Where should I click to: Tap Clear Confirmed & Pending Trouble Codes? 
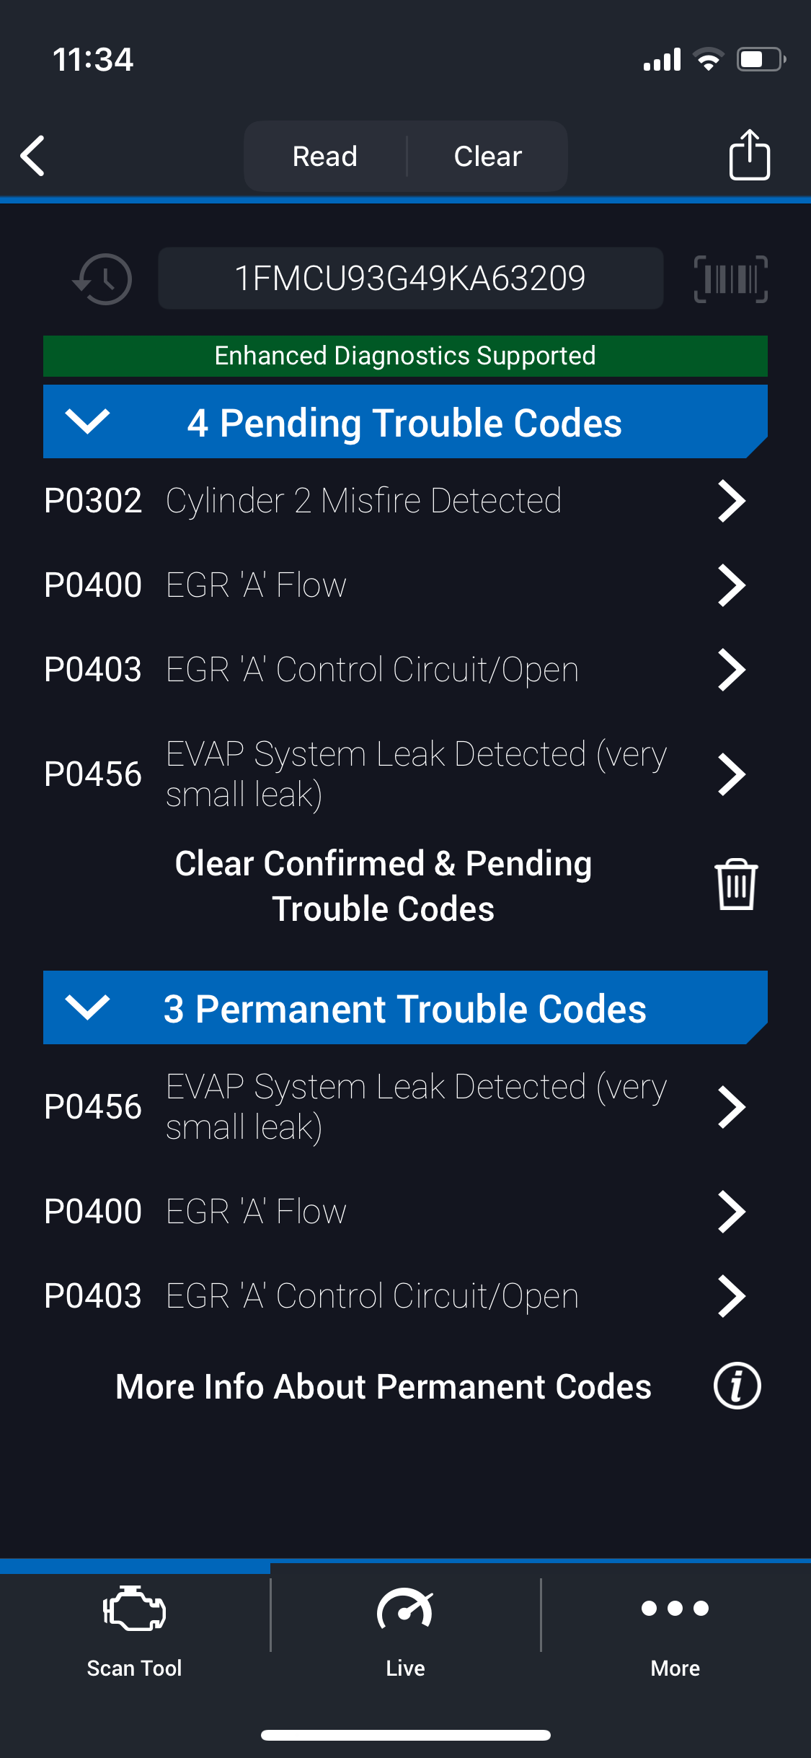[384, 885]
